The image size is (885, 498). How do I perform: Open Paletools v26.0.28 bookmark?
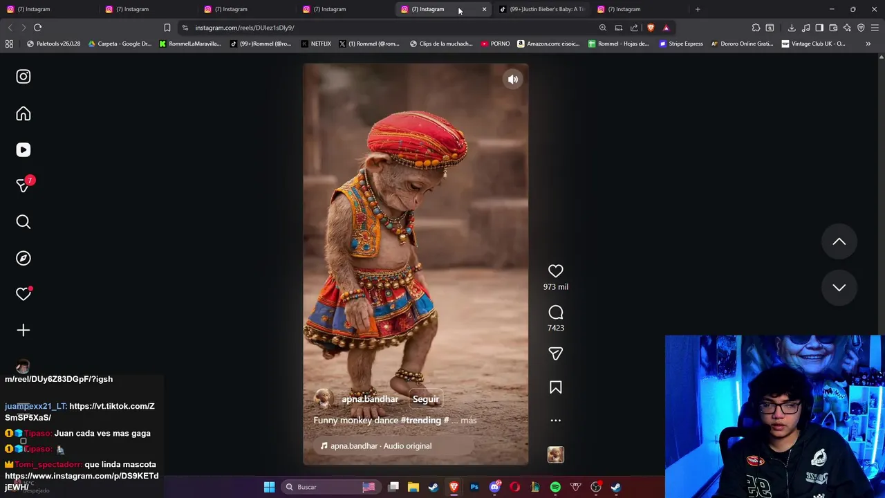pyautogui.click(x=53, y=44)
